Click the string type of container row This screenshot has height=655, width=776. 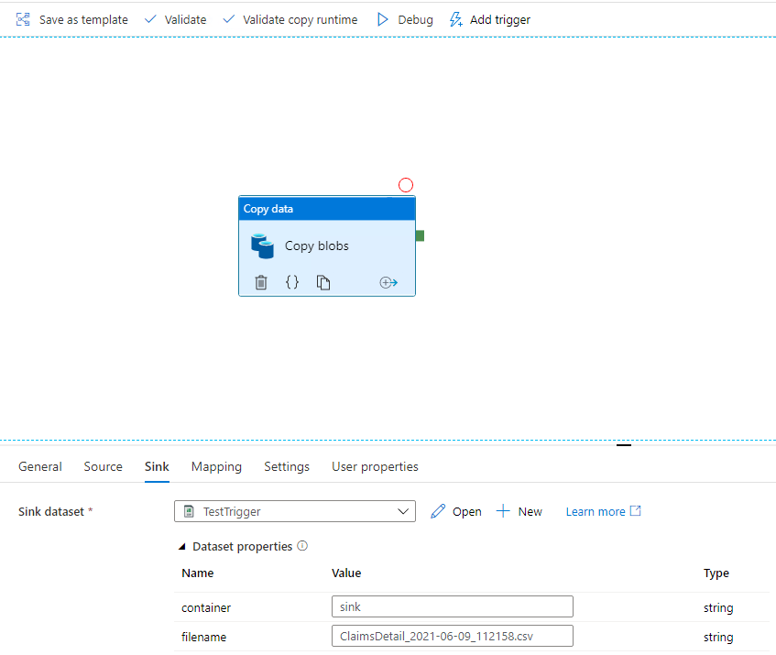pyautogui.click(x=718, y=608)
